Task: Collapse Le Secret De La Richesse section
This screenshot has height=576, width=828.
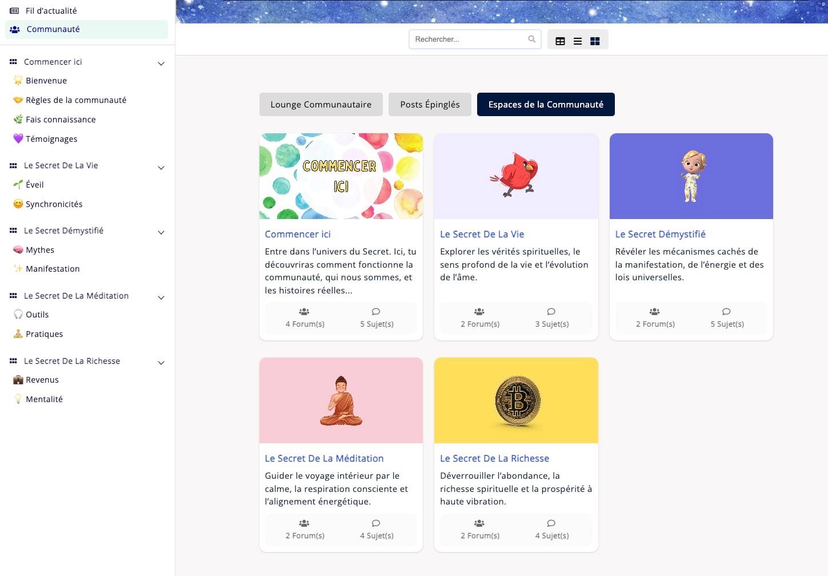Action: (161, 363)
